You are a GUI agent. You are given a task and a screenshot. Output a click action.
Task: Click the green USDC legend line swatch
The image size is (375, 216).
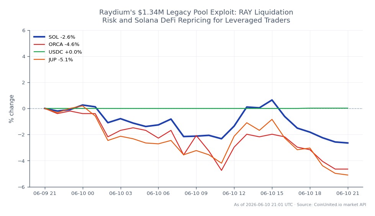point(39,52)
